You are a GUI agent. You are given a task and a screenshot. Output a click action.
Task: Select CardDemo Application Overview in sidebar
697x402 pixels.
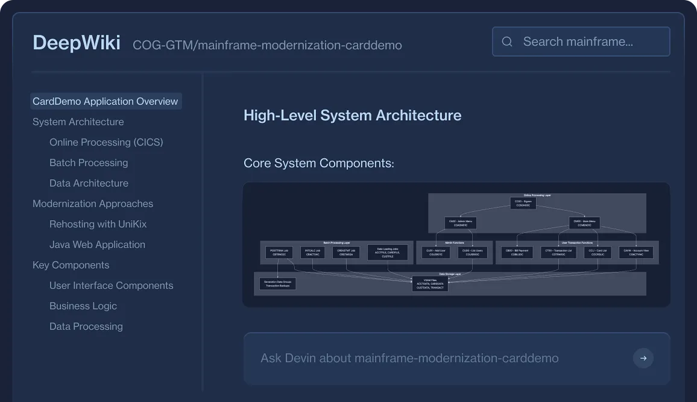[106, 101]
